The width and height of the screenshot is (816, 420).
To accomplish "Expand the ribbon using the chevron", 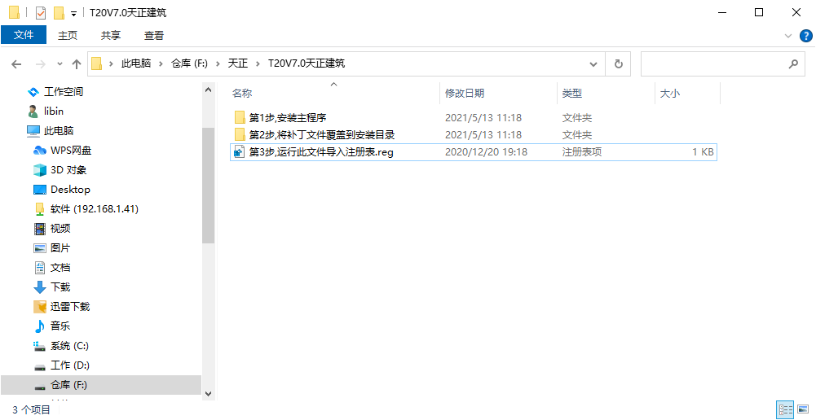I will 787,36.
